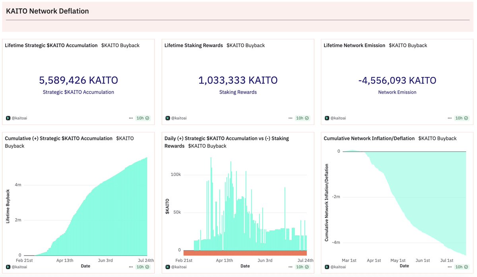477x277 pixels.
Task: Open the Cumulative Network Inflation/Deflation chart title
Action: (369, 138)
